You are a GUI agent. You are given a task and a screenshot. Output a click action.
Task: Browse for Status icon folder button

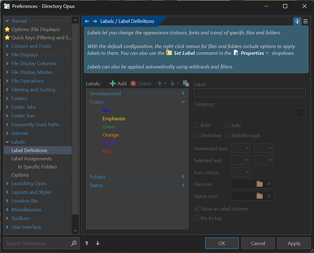(x=259, y=196)
